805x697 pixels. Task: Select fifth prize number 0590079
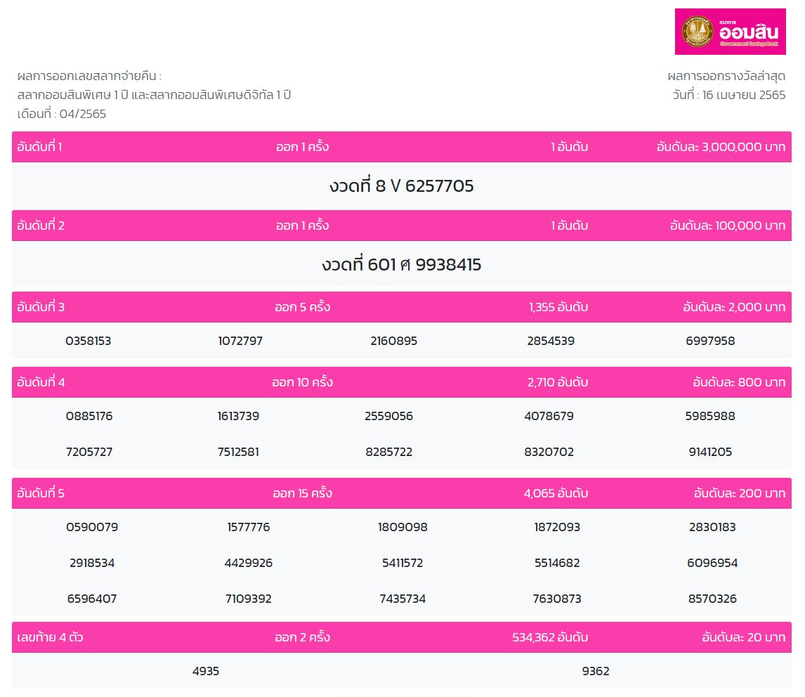92,527
